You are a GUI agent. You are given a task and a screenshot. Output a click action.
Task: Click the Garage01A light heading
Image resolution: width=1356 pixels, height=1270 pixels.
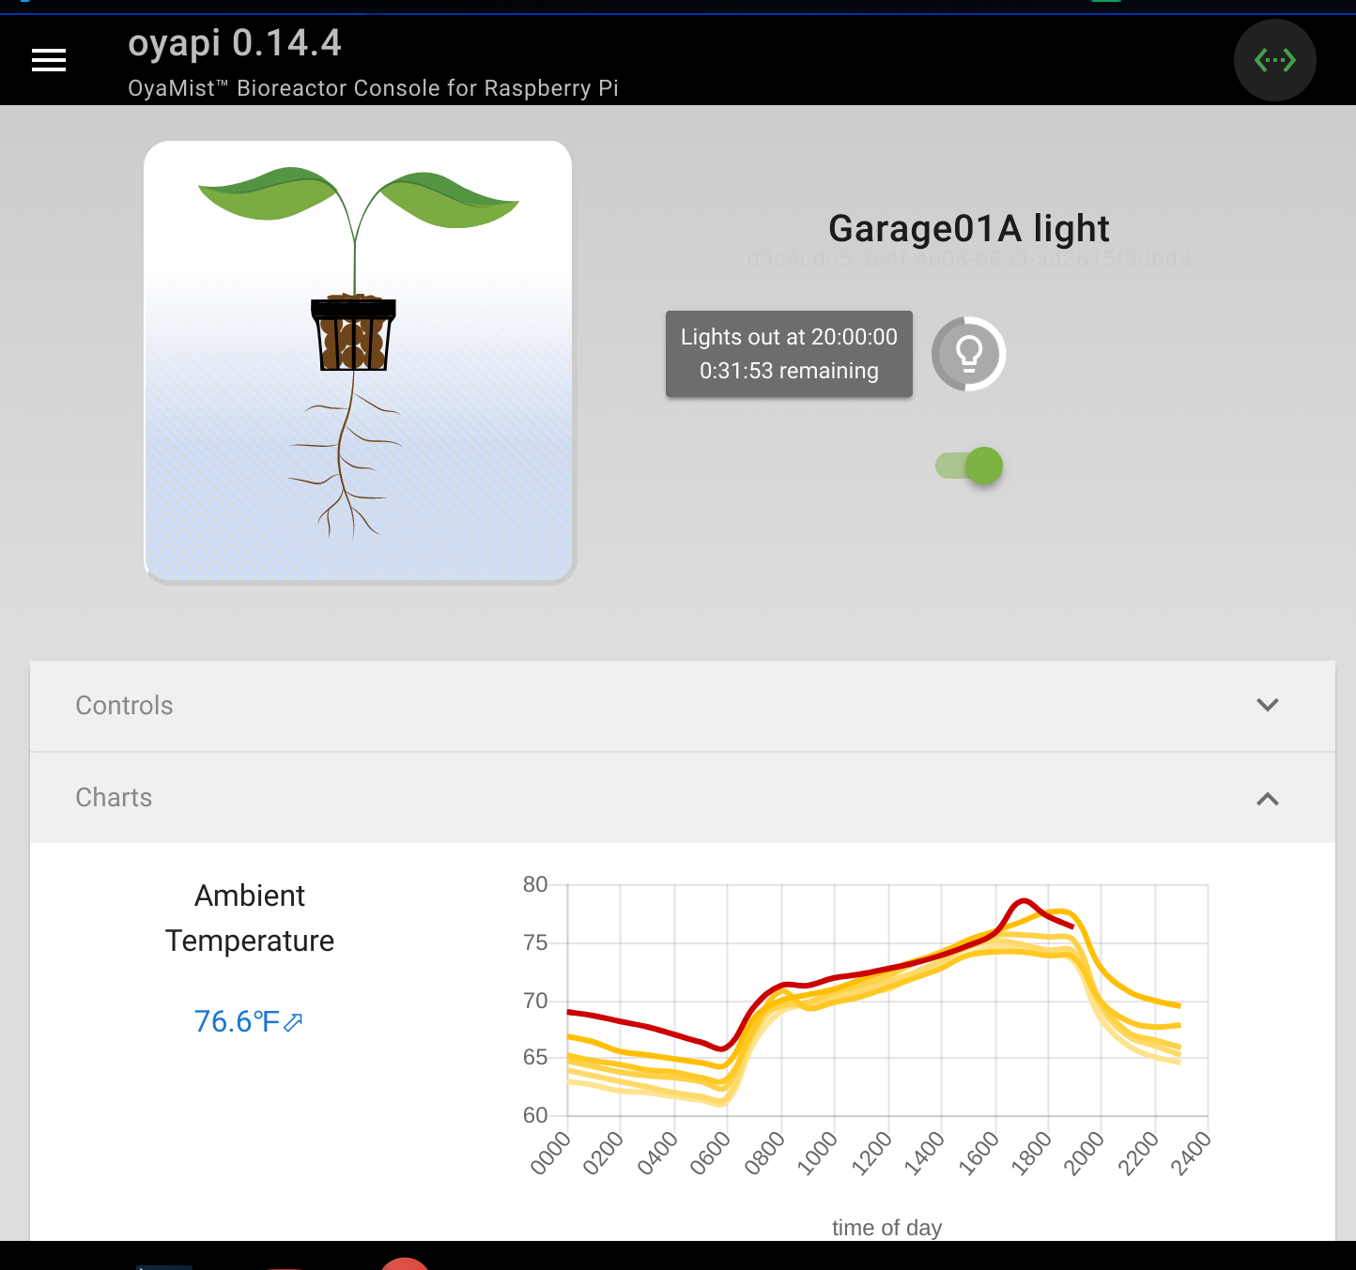[x=968, y=227]
